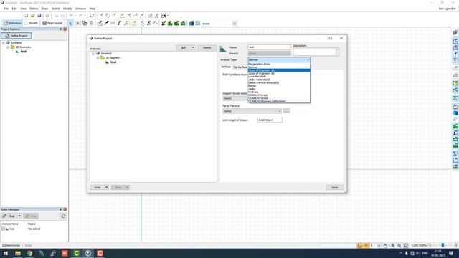Select test analysis in Project Explorer tree
Screen dimensions: 459x258
(x=24, y=52)
